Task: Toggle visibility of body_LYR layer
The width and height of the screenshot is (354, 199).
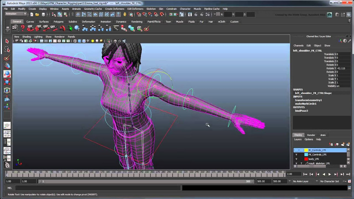Action: (x=296, y=159)
